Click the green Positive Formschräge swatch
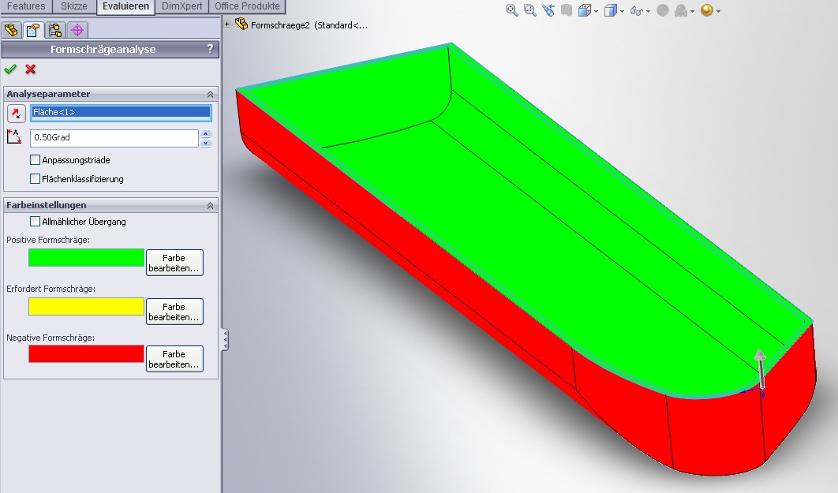Screen dimensions: 838x493 pyautogui.click(x=86, y=257)
